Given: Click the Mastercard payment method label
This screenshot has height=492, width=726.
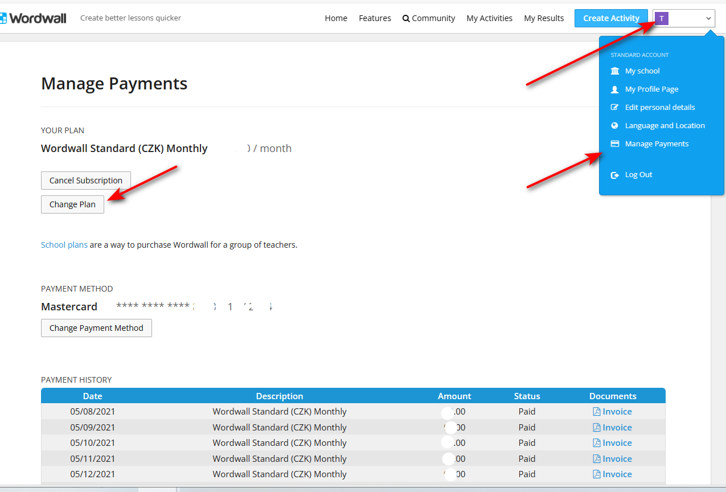Looking at the screenshot, I should click(69, 307).
